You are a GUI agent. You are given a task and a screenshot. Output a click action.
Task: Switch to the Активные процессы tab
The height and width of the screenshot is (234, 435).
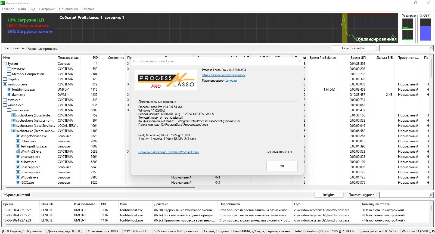click(43, 49)
